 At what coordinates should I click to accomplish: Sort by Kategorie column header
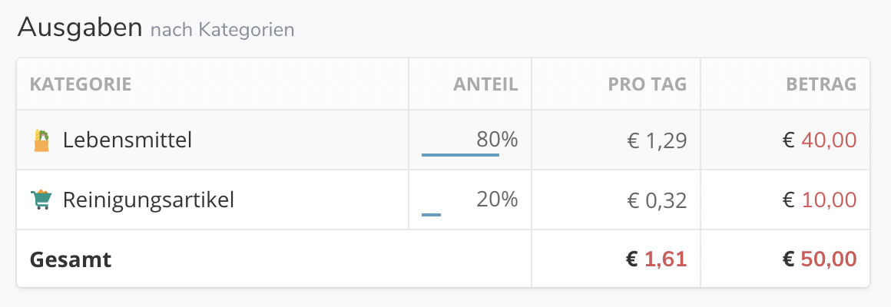click(81, 84)
